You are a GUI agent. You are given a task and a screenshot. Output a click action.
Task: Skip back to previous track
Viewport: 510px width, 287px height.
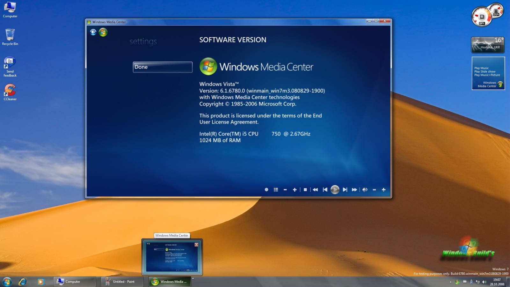coord(325,190)
